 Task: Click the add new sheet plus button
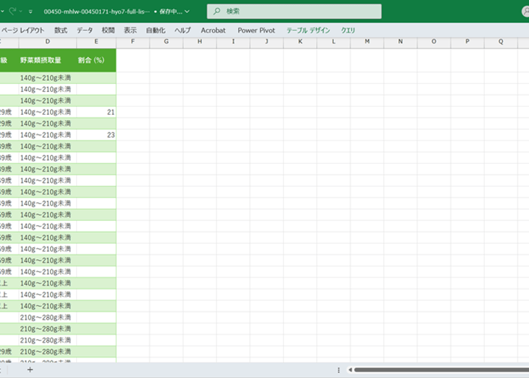(x=30, y=370)
